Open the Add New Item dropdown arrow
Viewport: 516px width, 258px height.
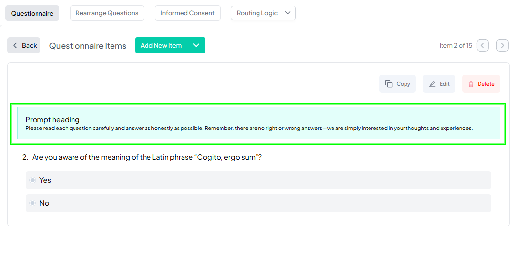click(196, 45)
